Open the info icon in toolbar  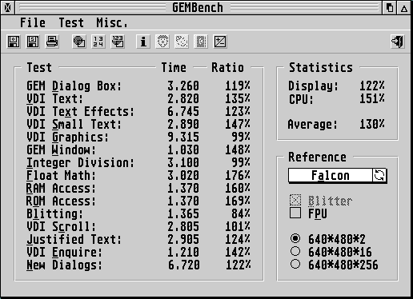[143, 42]
